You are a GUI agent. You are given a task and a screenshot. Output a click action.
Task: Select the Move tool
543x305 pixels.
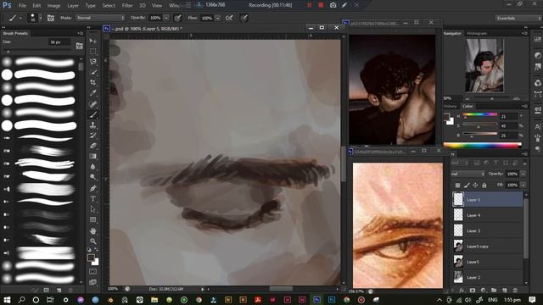point(92,41)
